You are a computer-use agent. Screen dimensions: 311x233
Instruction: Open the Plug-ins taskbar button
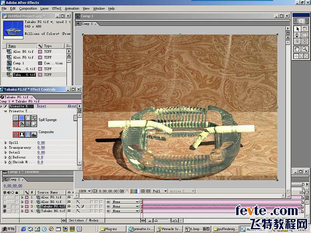[112, 229]
